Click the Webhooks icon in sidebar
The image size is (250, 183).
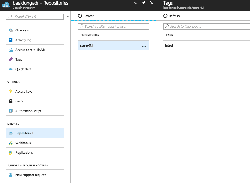(x=11, y=143)
